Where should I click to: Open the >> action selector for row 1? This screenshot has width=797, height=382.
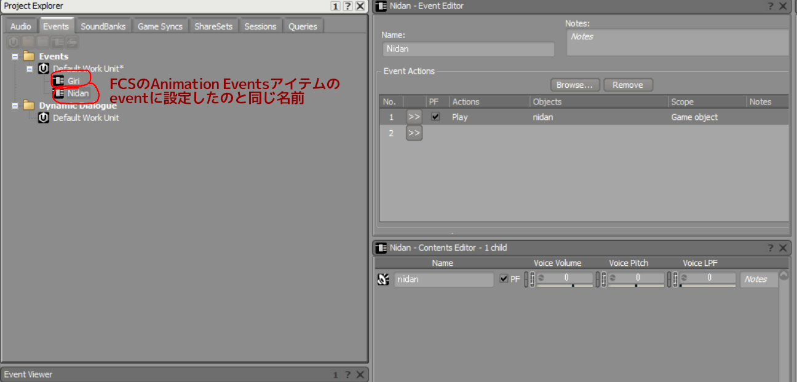click(x=414, y=117)
